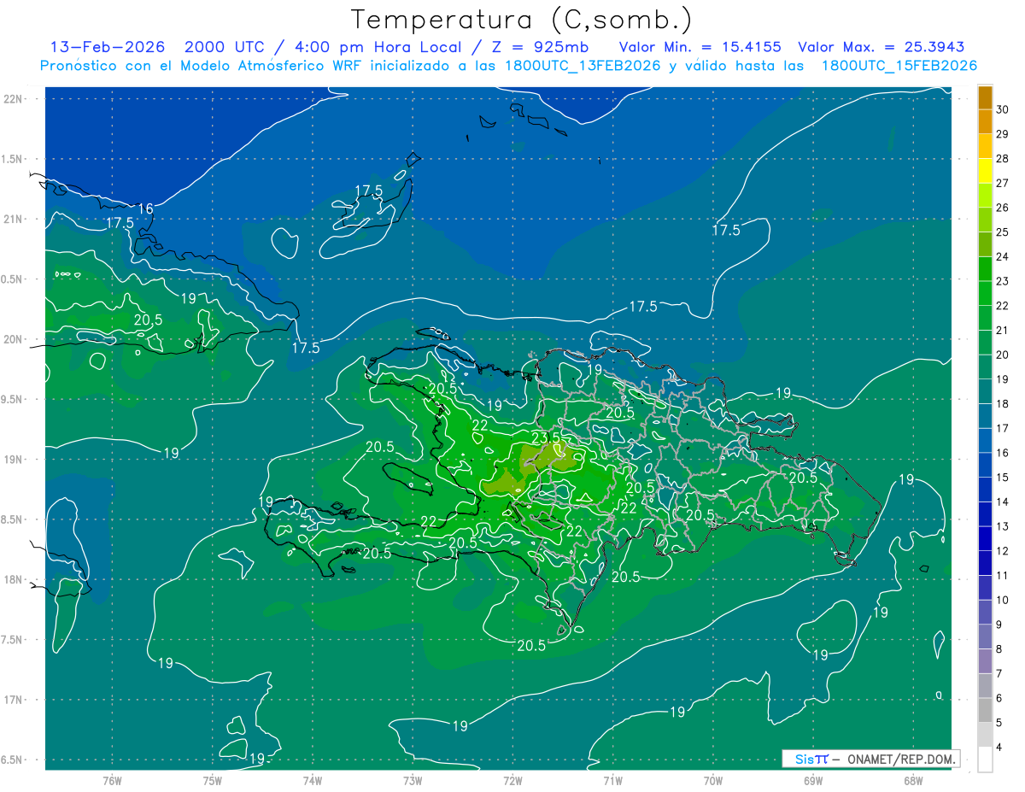Viewport: 1025px width, 792px height.
Task: Pick the yellow swatch between 27 and 28
Action: [985, 171]
